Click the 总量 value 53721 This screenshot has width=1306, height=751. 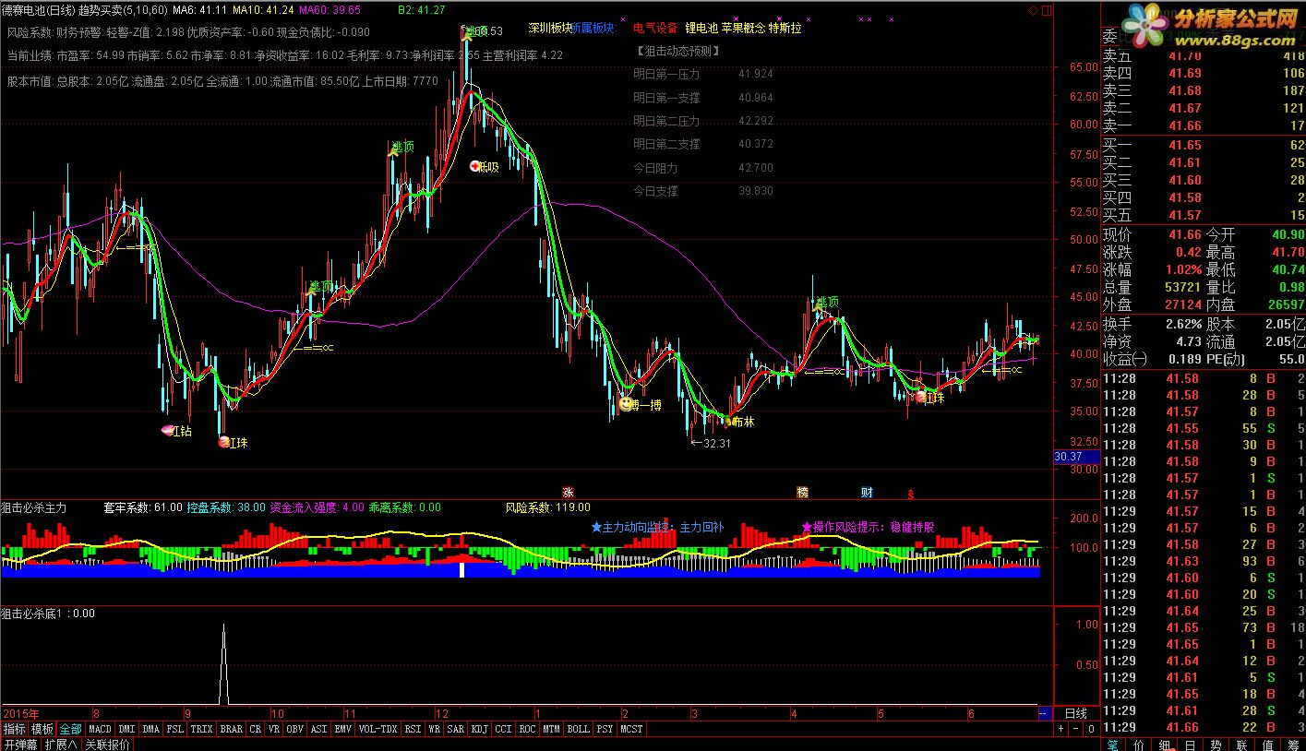[1183, 287]
